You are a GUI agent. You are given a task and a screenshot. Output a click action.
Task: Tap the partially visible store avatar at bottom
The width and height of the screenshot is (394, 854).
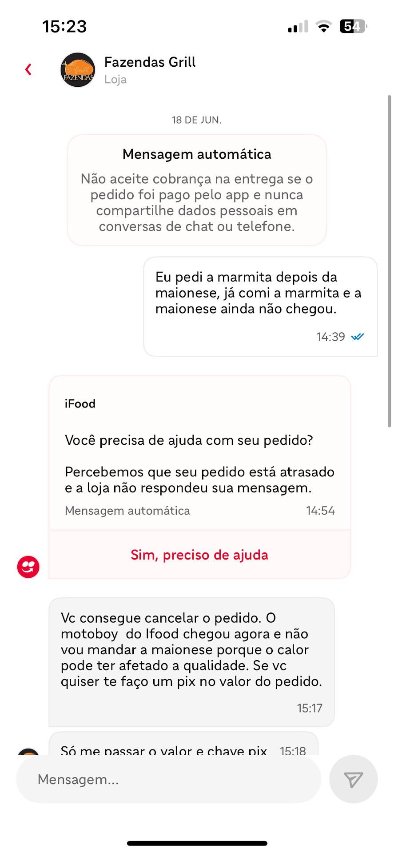(28, 751)
